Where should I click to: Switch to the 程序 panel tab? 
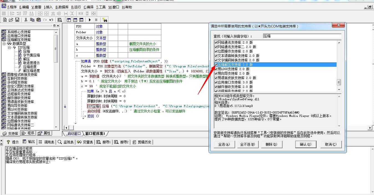pos(28,133)
